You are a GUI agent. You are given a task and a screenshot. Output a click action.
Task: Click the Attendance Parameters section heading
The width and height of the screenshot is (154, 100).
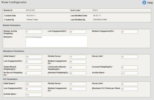click(13, 51)
